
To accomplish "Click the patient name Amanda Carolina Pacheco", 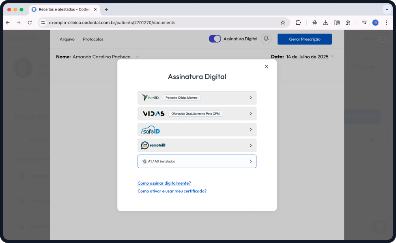I will (x=101, y=57).
